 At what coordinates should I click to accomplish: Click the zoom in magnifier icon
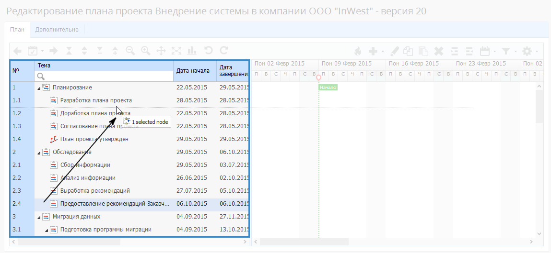(x=146, y=50)
